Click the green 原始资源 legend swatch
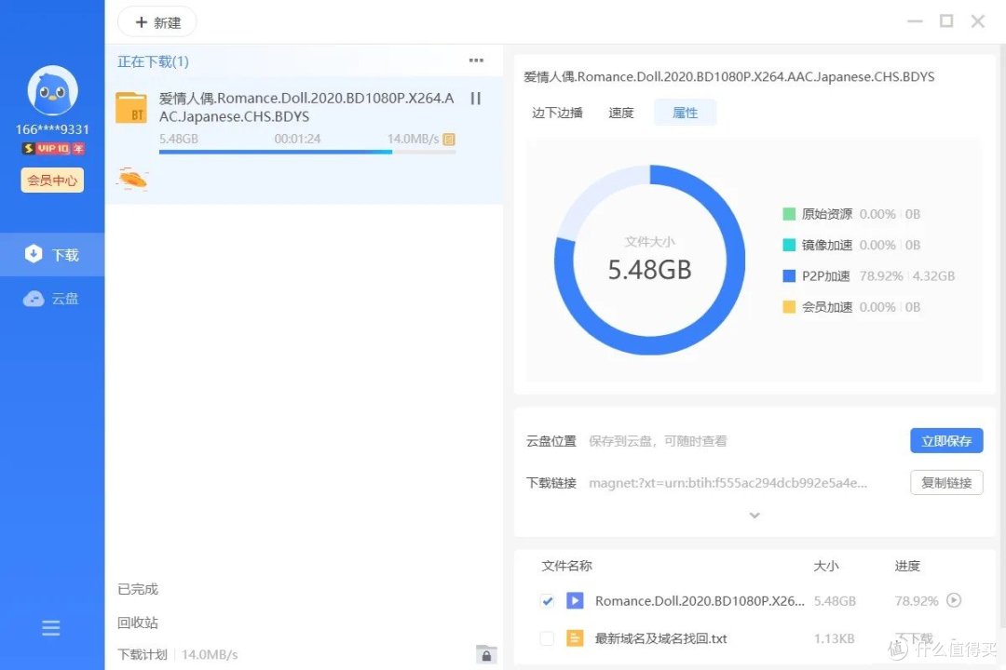Viewport: 1006px width, 670px height. click(x=789, y=214)
